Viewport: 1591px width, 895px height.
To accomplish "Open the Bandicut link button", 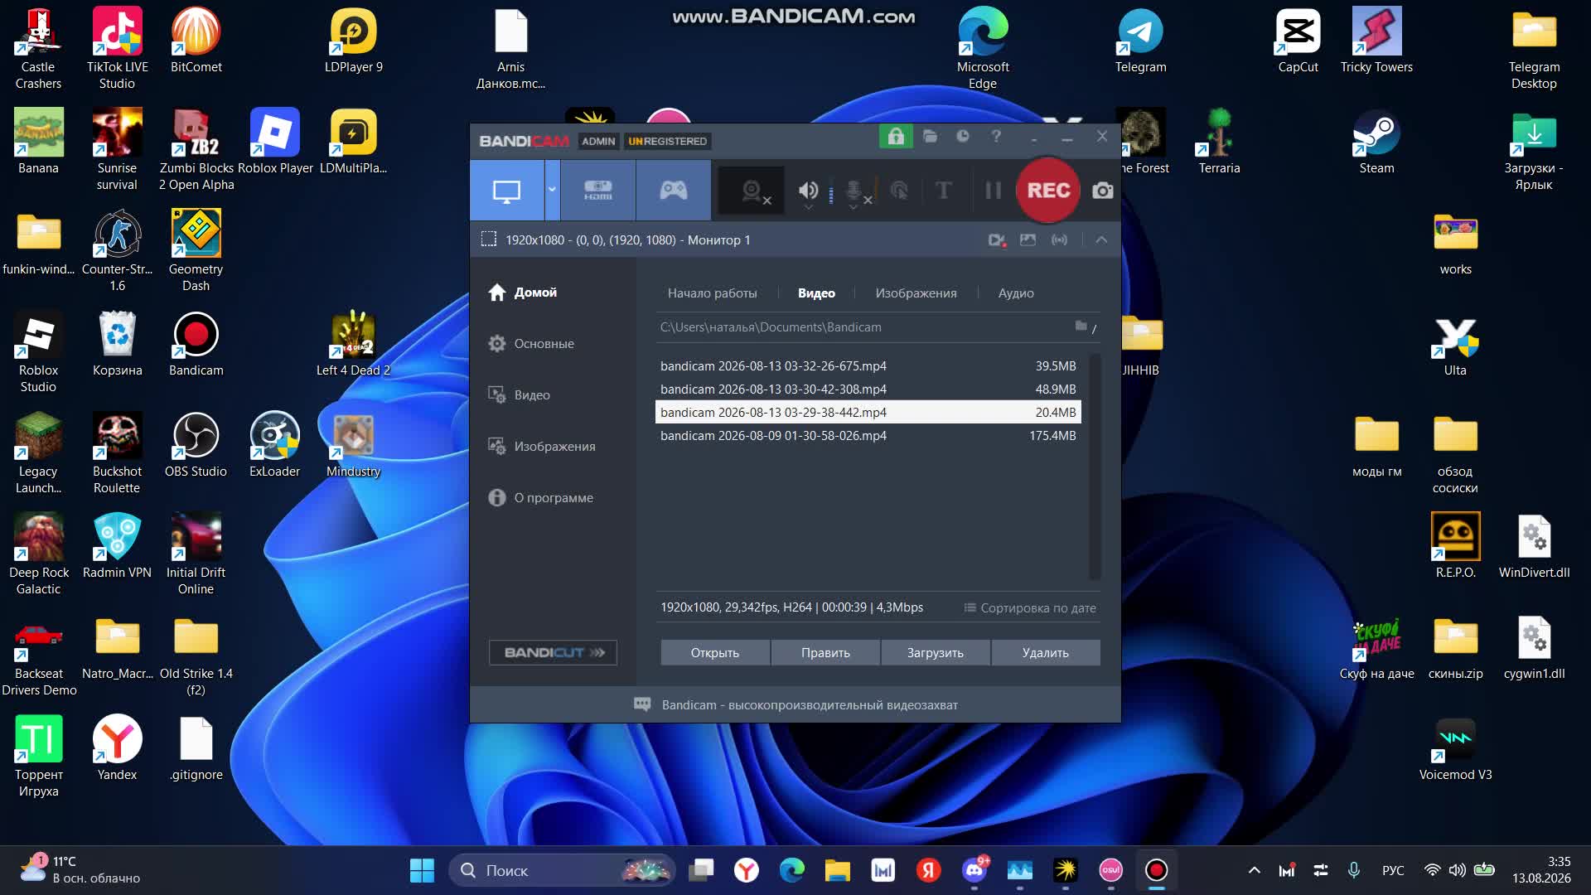I will tap(553, 653).
